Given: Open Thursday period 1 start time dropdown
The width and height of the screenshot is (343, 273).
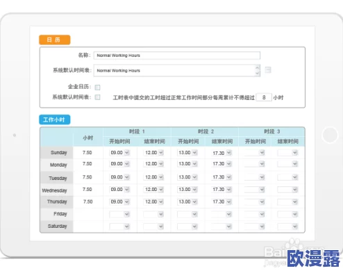Looking at the screenshot, I should pyautogui.click(x=119, y=201).
